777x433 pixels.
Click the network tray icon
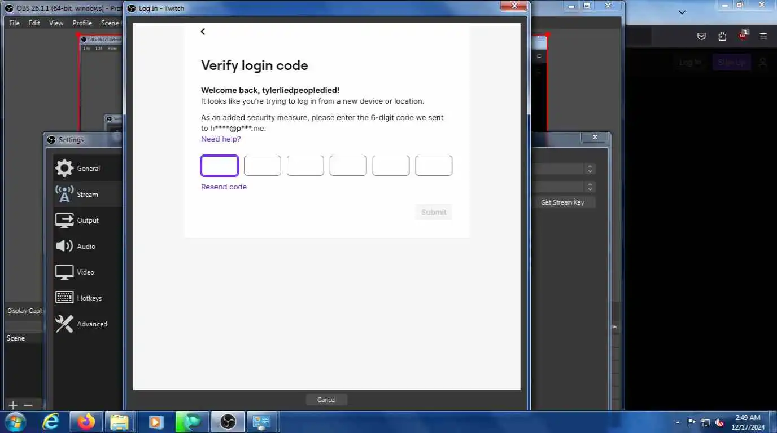706,422
